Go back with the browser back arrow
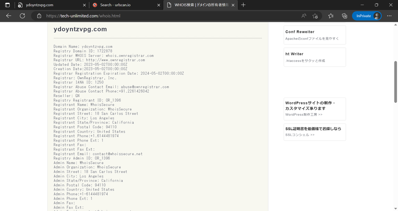 [9, 16]
